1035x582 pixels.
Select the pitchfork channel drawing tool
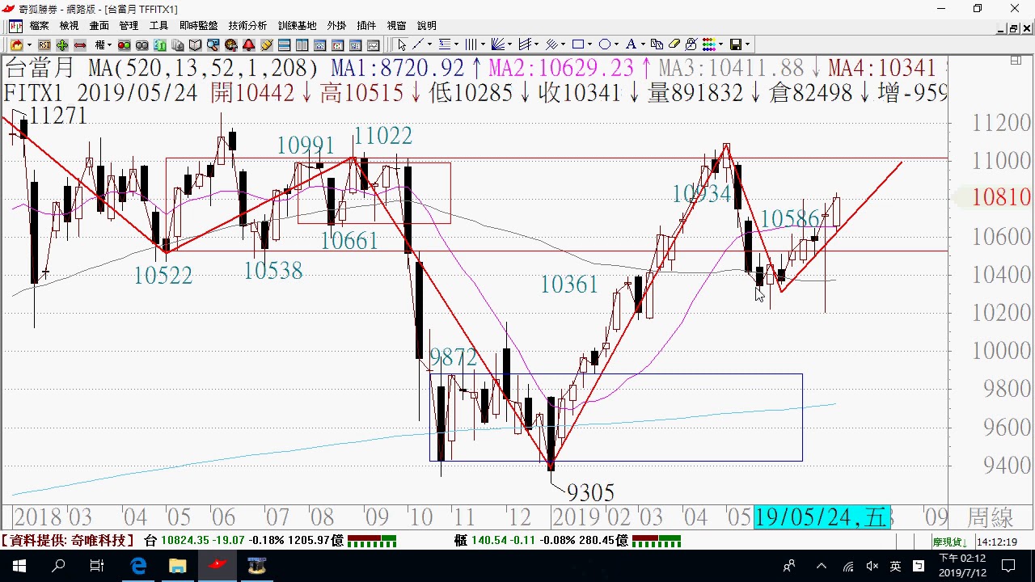click(x=525, y=44)
